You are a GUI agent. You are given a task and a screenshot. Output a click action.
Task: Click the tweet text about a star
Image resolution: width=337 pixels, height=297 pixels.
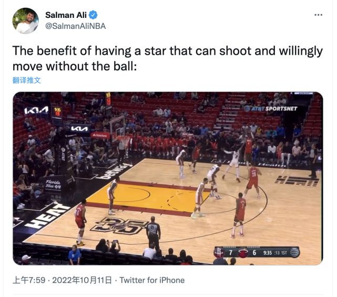[167, 58]
